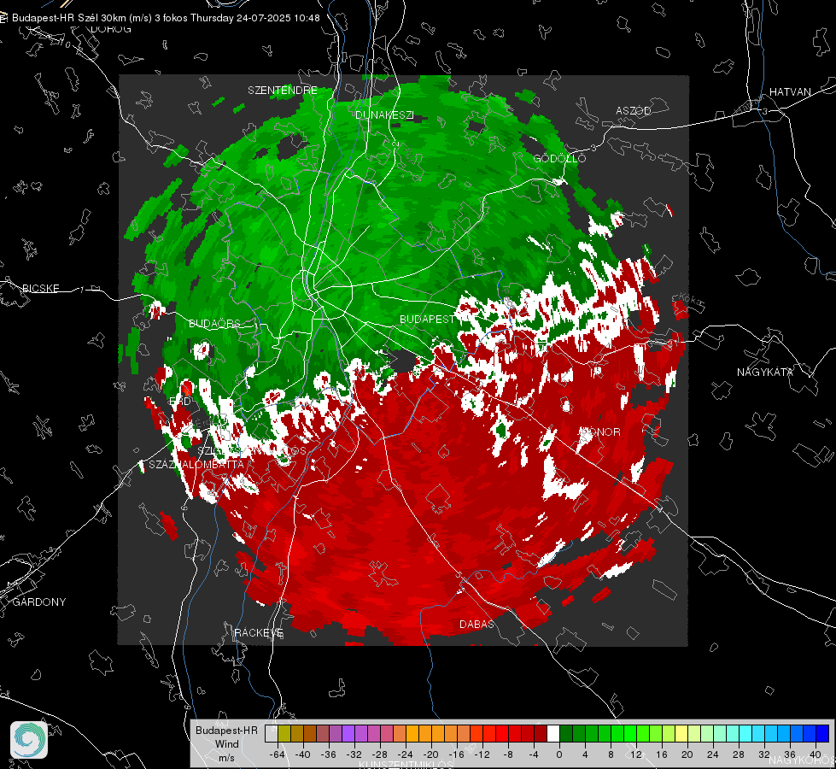Select the -40 legend tick value

[303, 754]
